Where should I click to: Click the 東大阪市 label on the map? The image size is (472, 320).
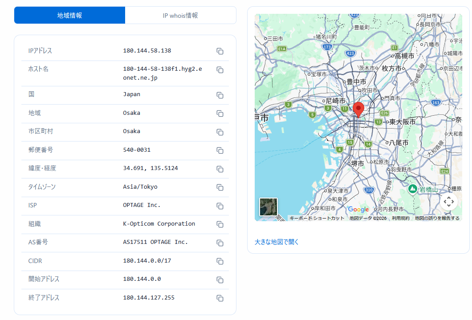(x=403, y=122)
